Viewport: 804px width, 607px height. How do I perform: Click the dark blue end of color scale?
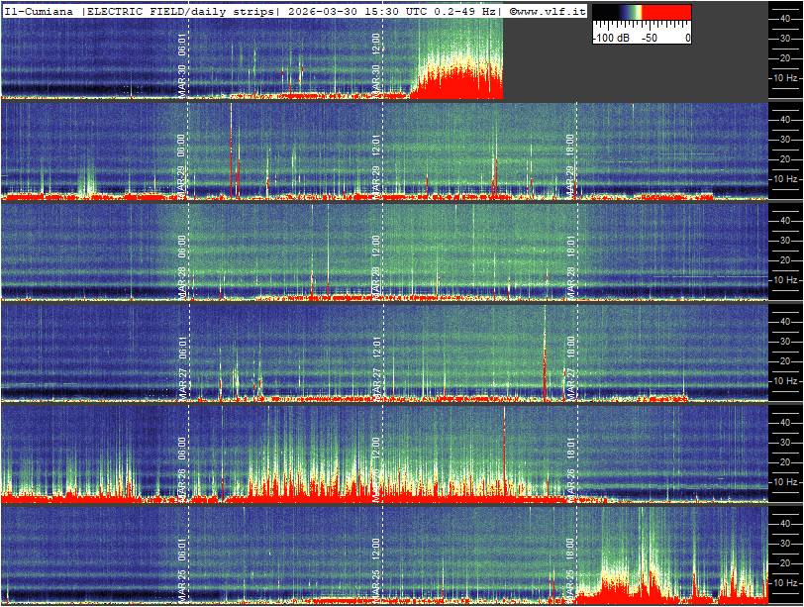(x=601, y=14)
